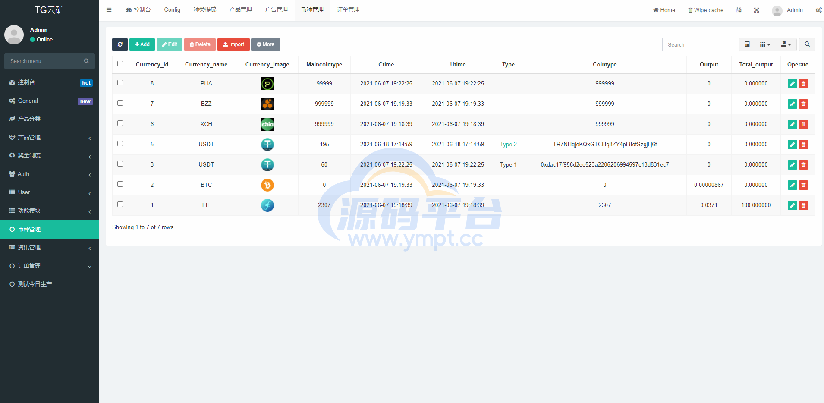The width and height of the screenshot is (824, 403).
Task: Click the sidebar search menu magnifier
Action: [x=86, y=61]
